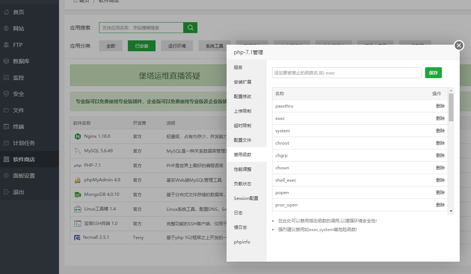Click the green search magnifier icon
The width and height of the screenshot is (471, 274).
tap(190, 27)
